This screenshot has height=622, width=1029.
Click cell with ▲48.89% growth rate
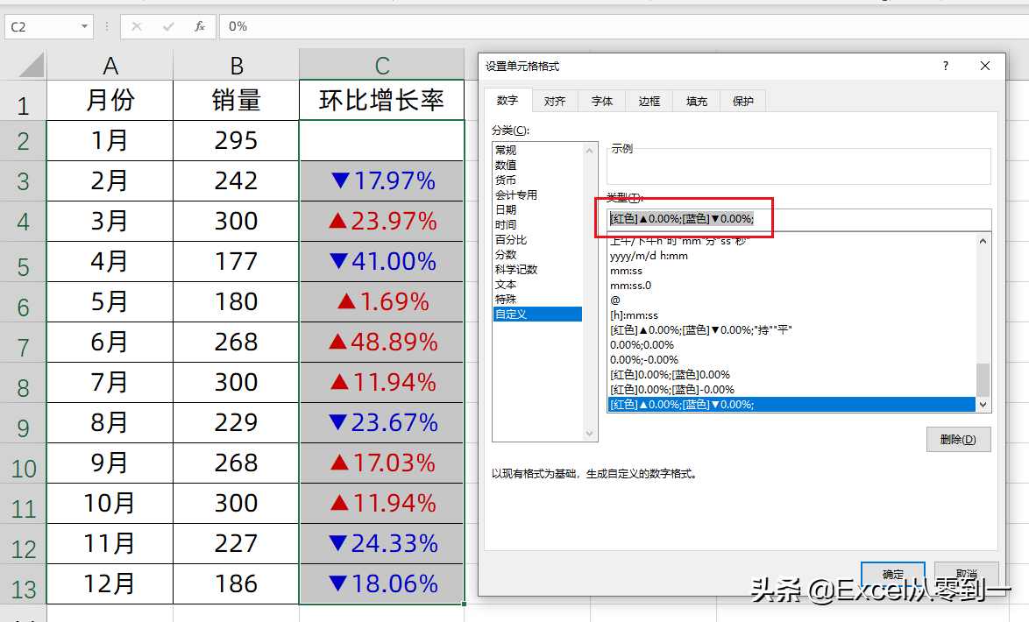click(x=382, y=342)
